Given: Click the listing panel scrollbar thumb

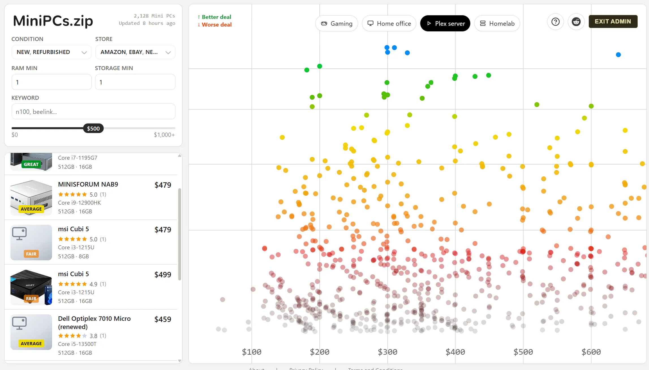Looking at the screenshot, I should coord(179,235).
